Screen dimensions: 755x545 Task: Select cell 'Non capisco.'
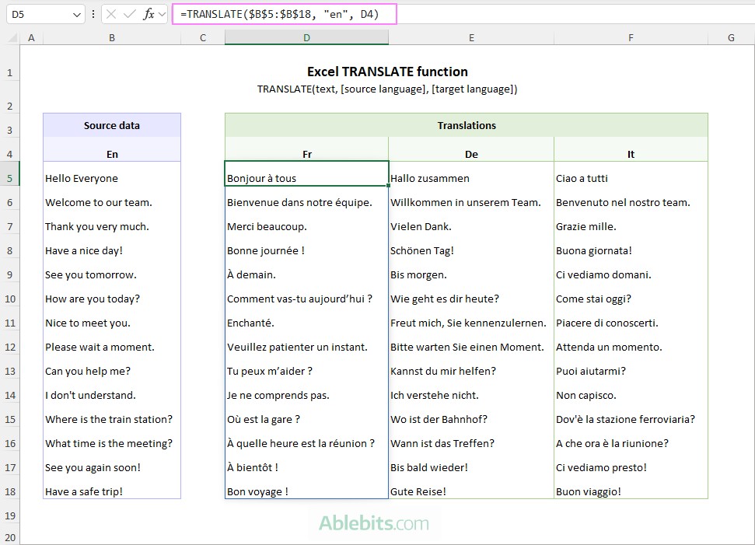(x=631, y=390)
